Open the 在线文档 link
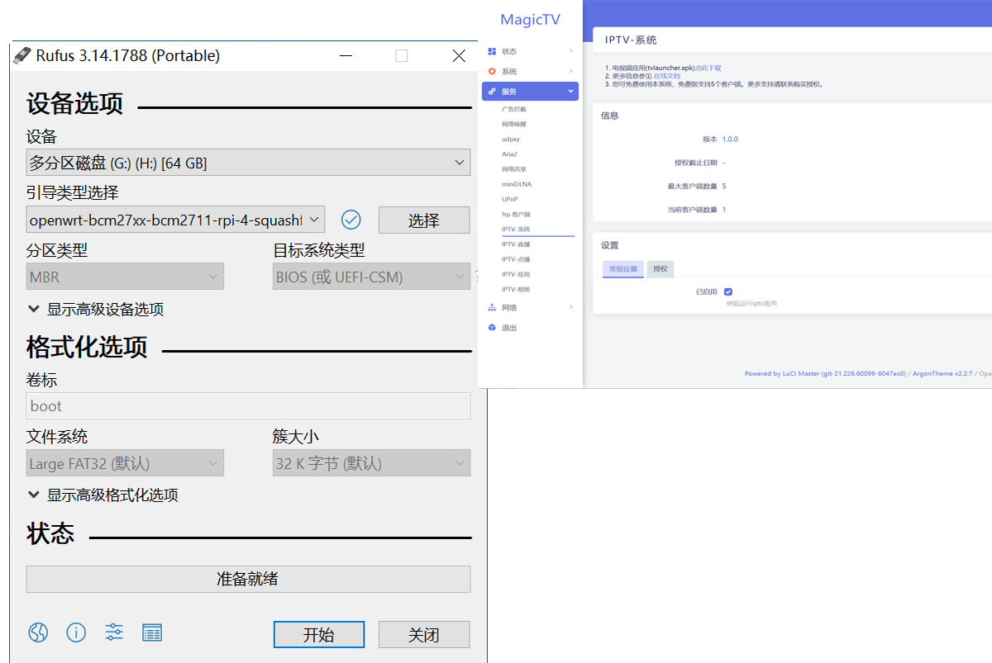This screenshot has width=992, height=663. click(667, 76)
